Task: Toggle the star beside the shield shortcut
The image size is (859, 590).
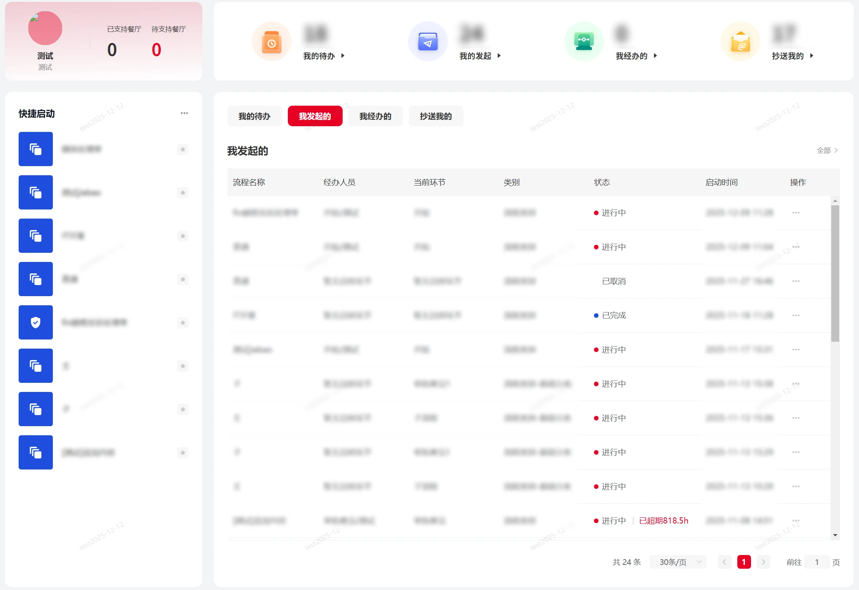Action: coord(183,323)
